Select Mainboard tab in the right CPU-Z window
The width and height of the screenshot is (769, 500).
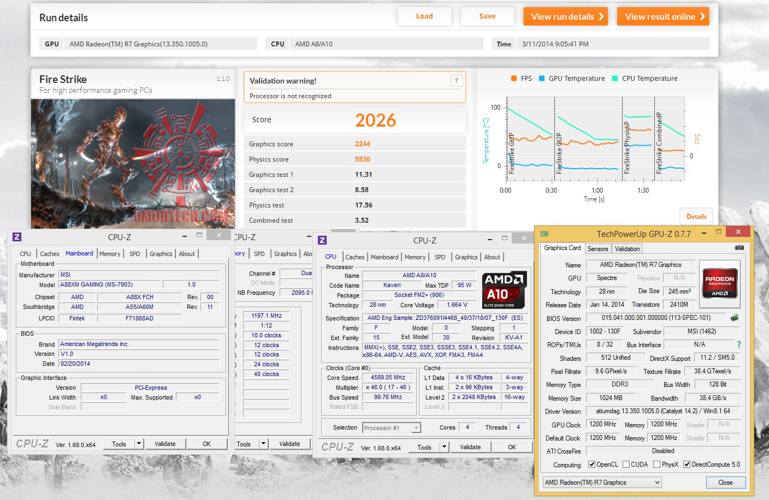pyautogui.click(x=384, y=257)
